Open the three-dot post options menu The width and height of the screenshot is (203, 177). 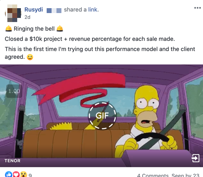197,8
